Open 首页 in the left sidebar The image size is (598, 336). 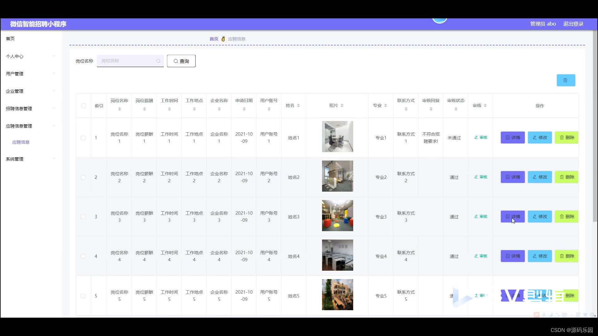pos(10,39)
